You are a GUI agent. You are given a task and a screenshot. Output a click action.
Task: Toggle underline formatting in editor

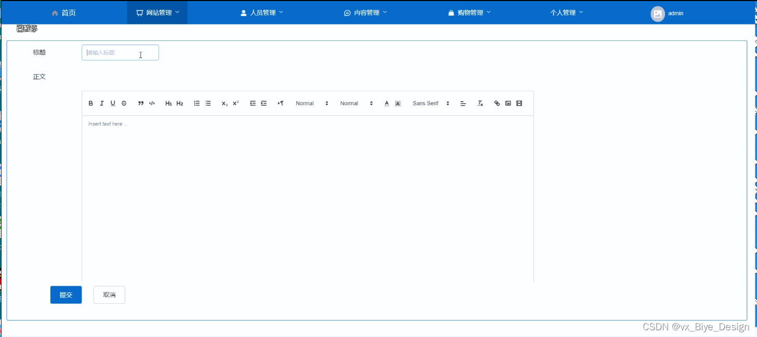tap(113, 103)
